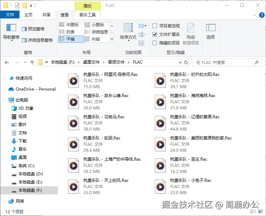The image size is (266, 216).
Task: Collapse the 此电脑 tree node
Action: (x=4, y=100)
